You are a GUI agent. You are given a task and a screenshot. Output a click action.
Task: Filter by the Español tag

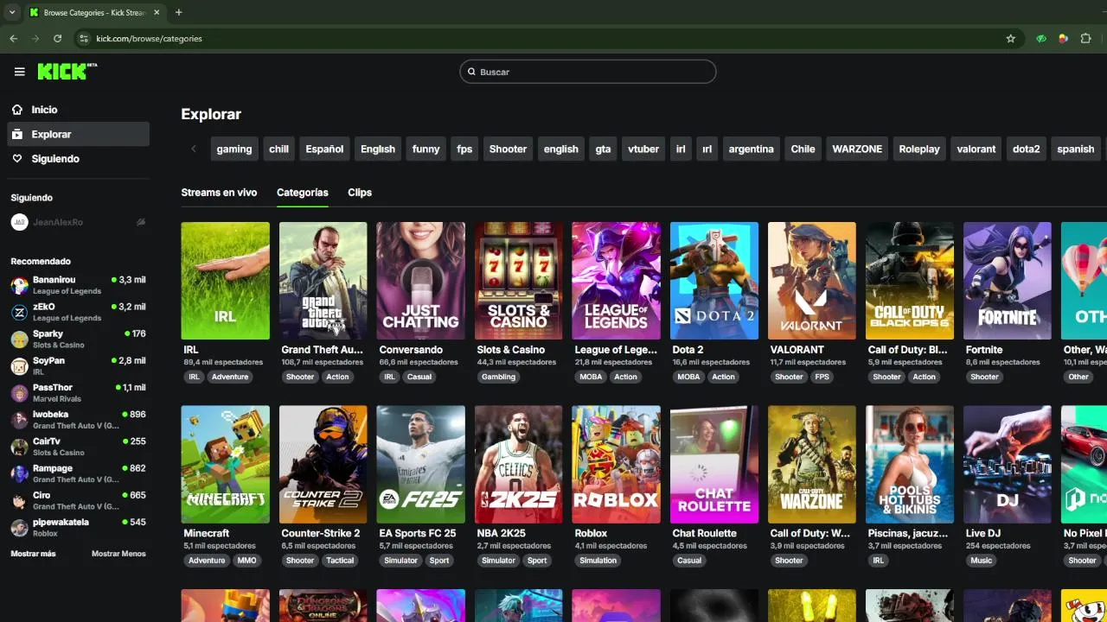point(324,149)
